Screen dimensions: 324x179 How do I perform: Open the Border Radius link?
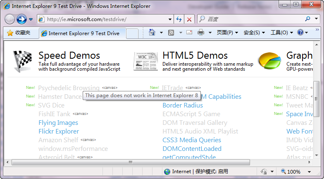pyautogui.click(x=183, y=105)
